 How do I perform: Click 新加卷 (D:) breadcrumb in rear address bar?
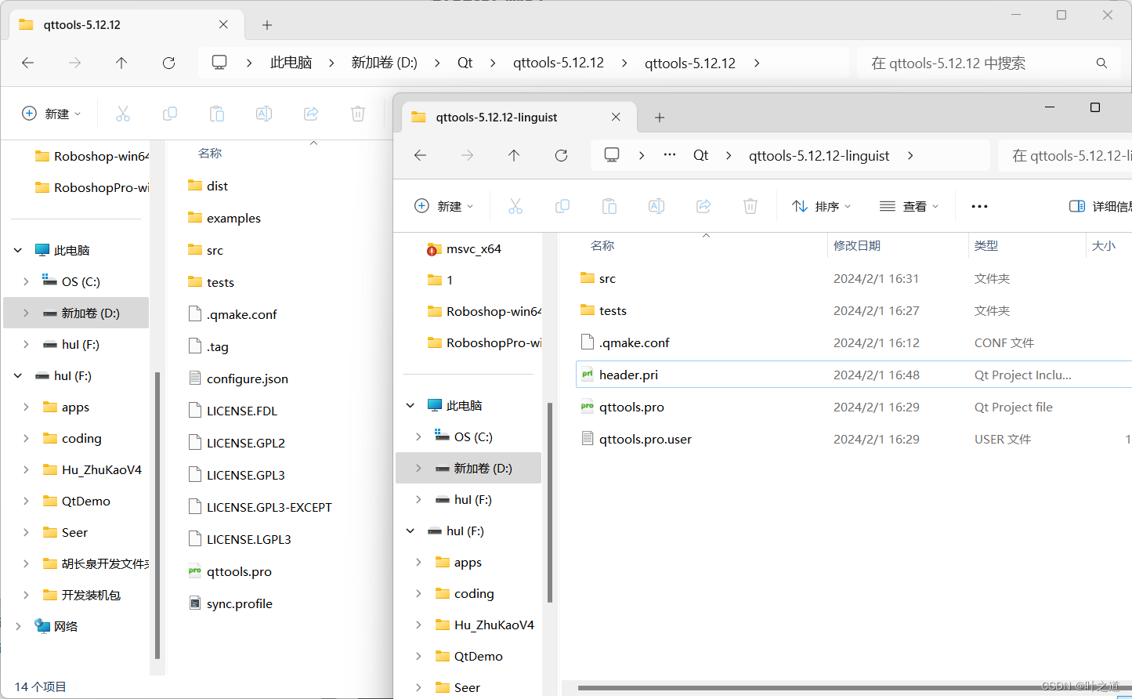pyautogui.click(x=385, y=63)
